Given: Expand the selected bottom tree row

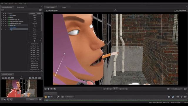Looking at the screenshot, I should click(5, 29).
